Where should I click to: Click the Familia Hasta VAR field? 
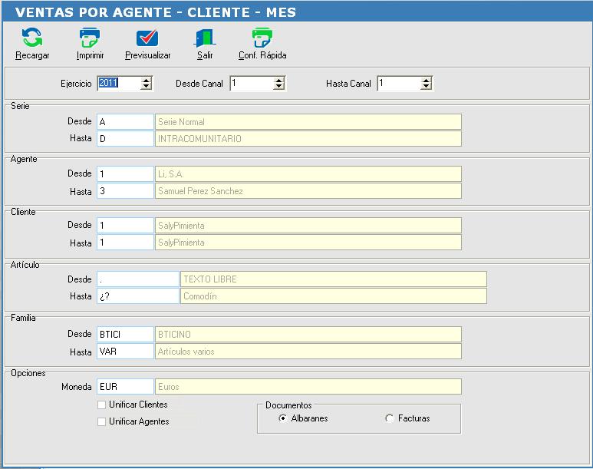coord(125,352)
